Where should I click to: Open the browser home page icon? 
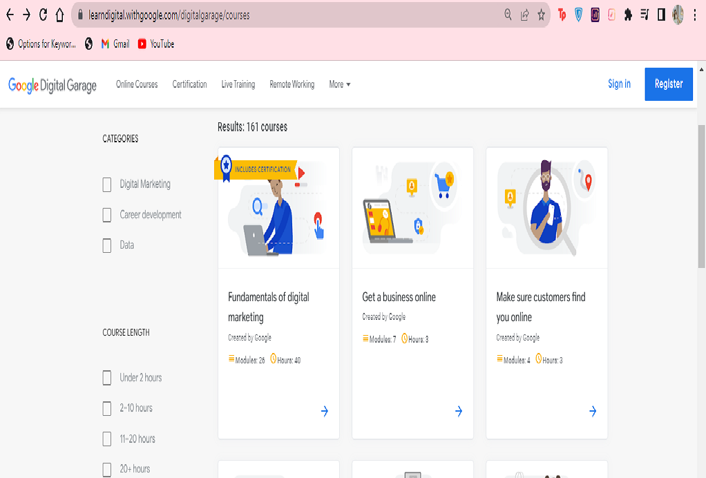coord(59,15)
